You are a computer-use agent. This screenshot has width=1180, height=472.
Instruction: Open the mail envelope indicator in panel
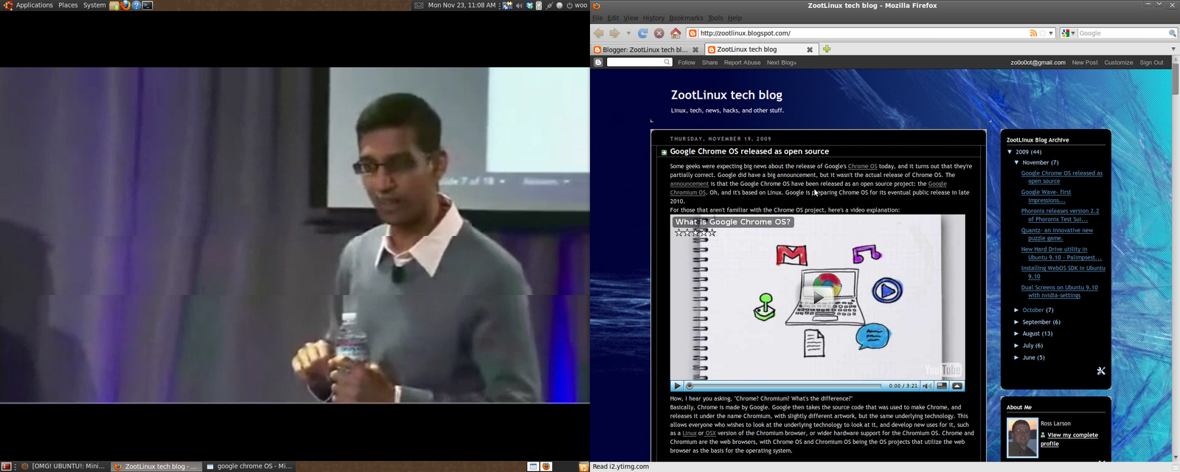pos(419,5)
